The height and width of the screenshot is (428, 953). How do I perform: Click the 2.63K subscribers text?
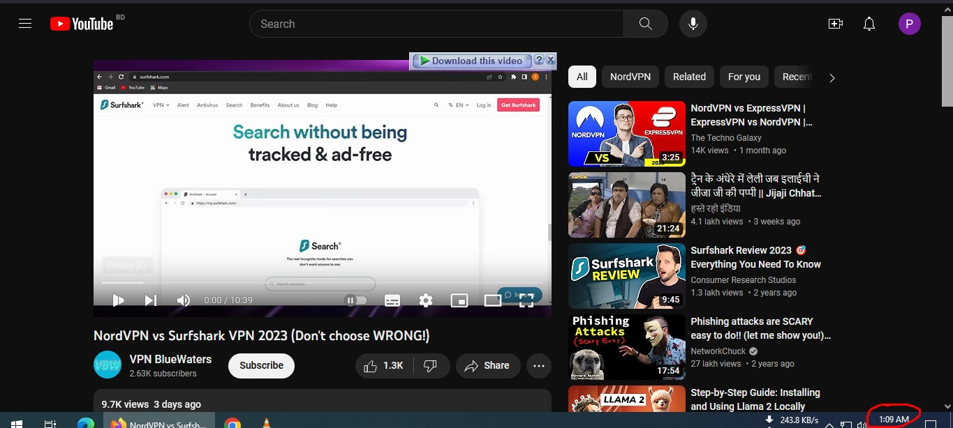pyautogui.click(x=163, y=374)
